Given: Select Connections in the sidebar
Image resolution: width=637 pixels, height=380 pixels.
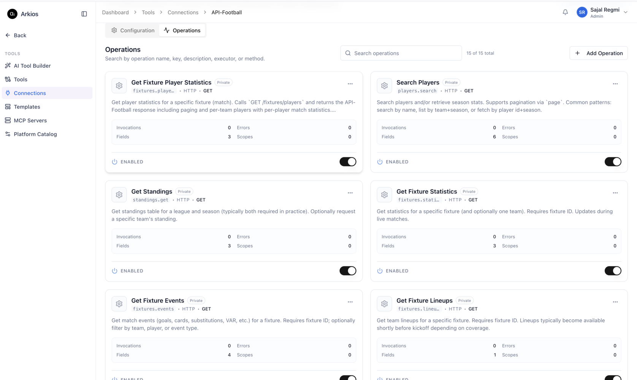Looking at the screenshot, I should pyautogui.click(x=47, y=93).
